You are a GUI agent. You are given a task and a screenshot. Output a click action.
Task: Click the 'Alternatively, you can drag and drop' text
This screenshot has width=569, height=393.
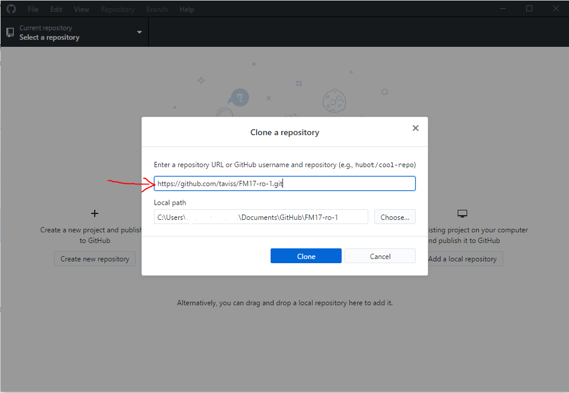coord(285,303)
